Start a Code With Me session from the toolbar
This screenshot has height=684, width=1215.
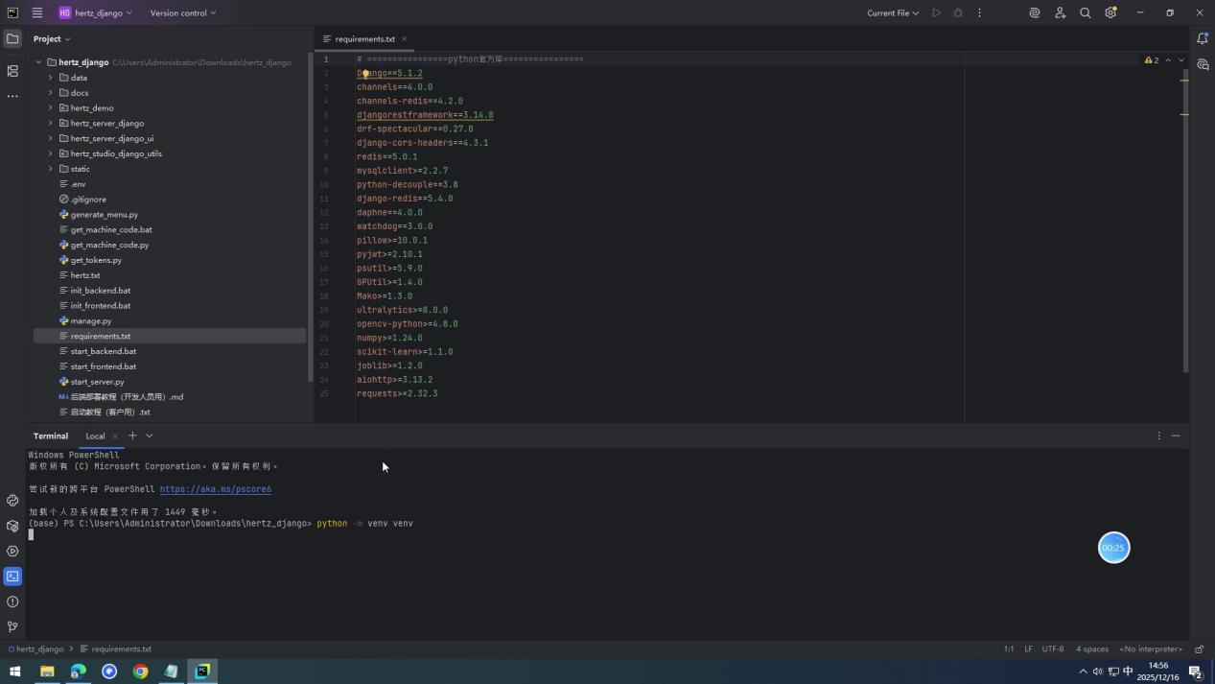click(1060, 12)
